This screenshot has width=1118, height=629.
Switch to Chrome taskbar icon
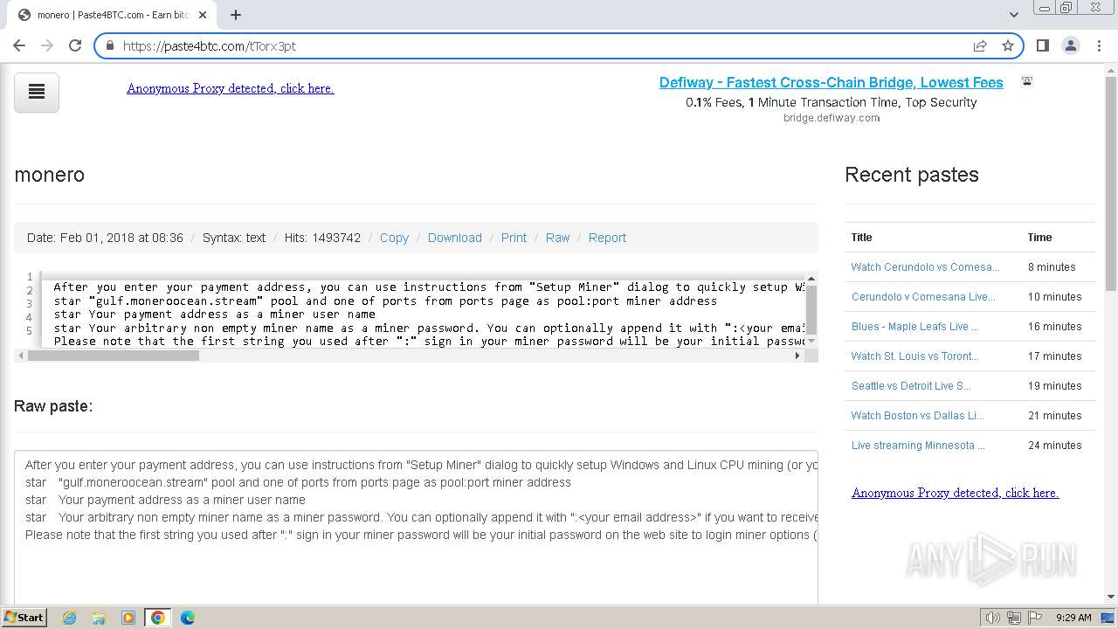pos(158,618)
